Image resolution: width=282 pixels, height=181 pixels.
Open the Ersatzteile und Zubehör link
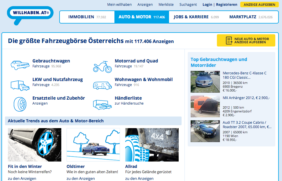coord(59,98)
